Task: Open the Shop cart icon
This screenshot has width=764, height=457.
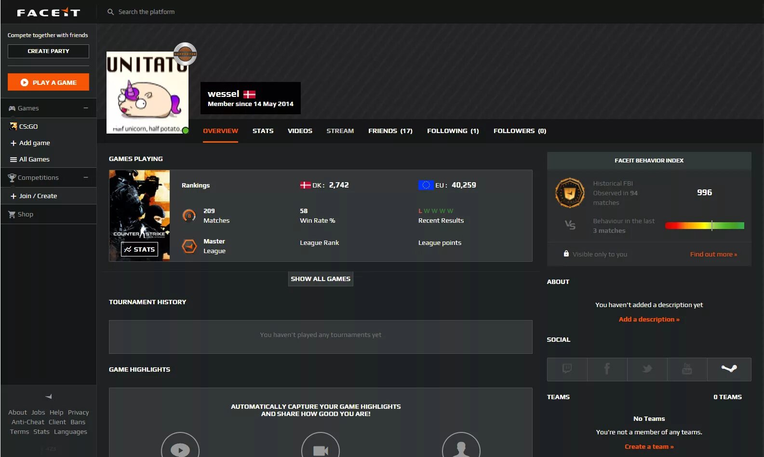Action: [x=12, y=215]
